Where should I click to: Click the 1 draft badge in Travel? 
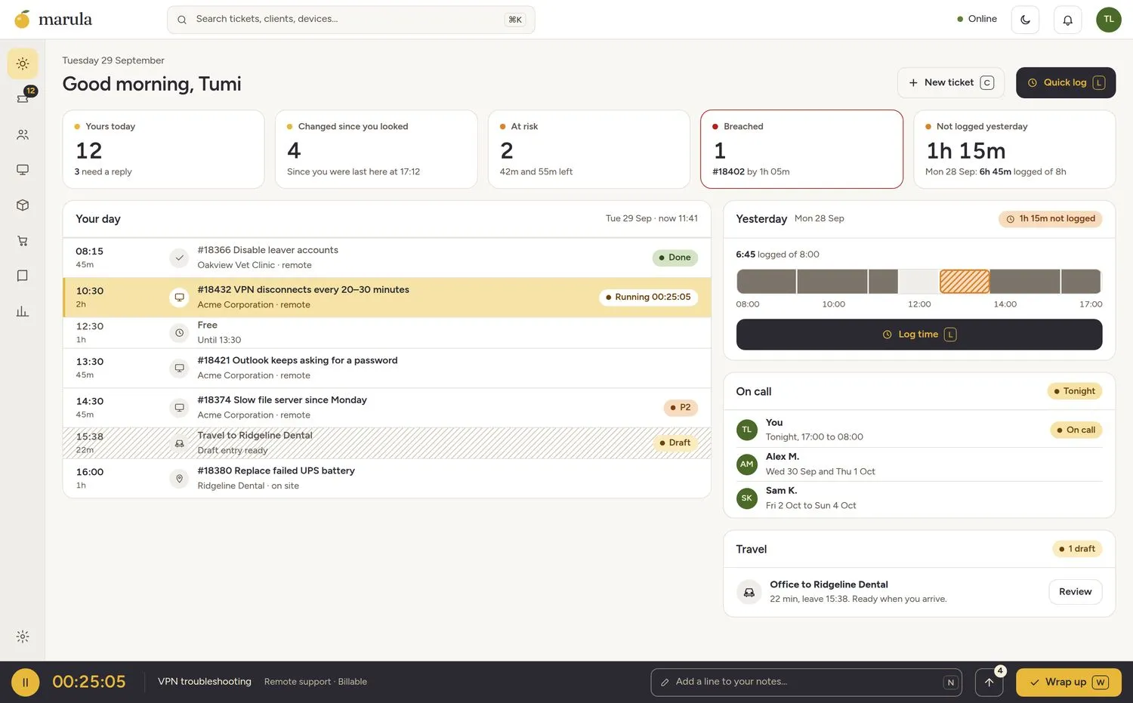pyautogui.click(x=1077, y=549)
